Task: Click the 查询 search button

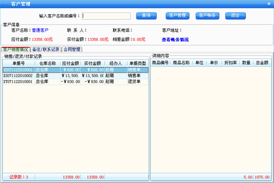Action: 146,16
